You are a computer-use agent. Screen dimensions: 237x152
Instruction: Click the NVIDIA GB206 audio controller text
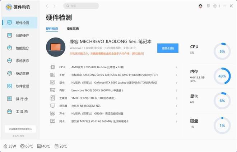pos(97,114)
